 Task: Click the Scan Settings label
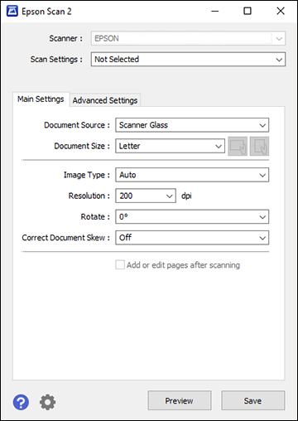click(x=56, y=60)
